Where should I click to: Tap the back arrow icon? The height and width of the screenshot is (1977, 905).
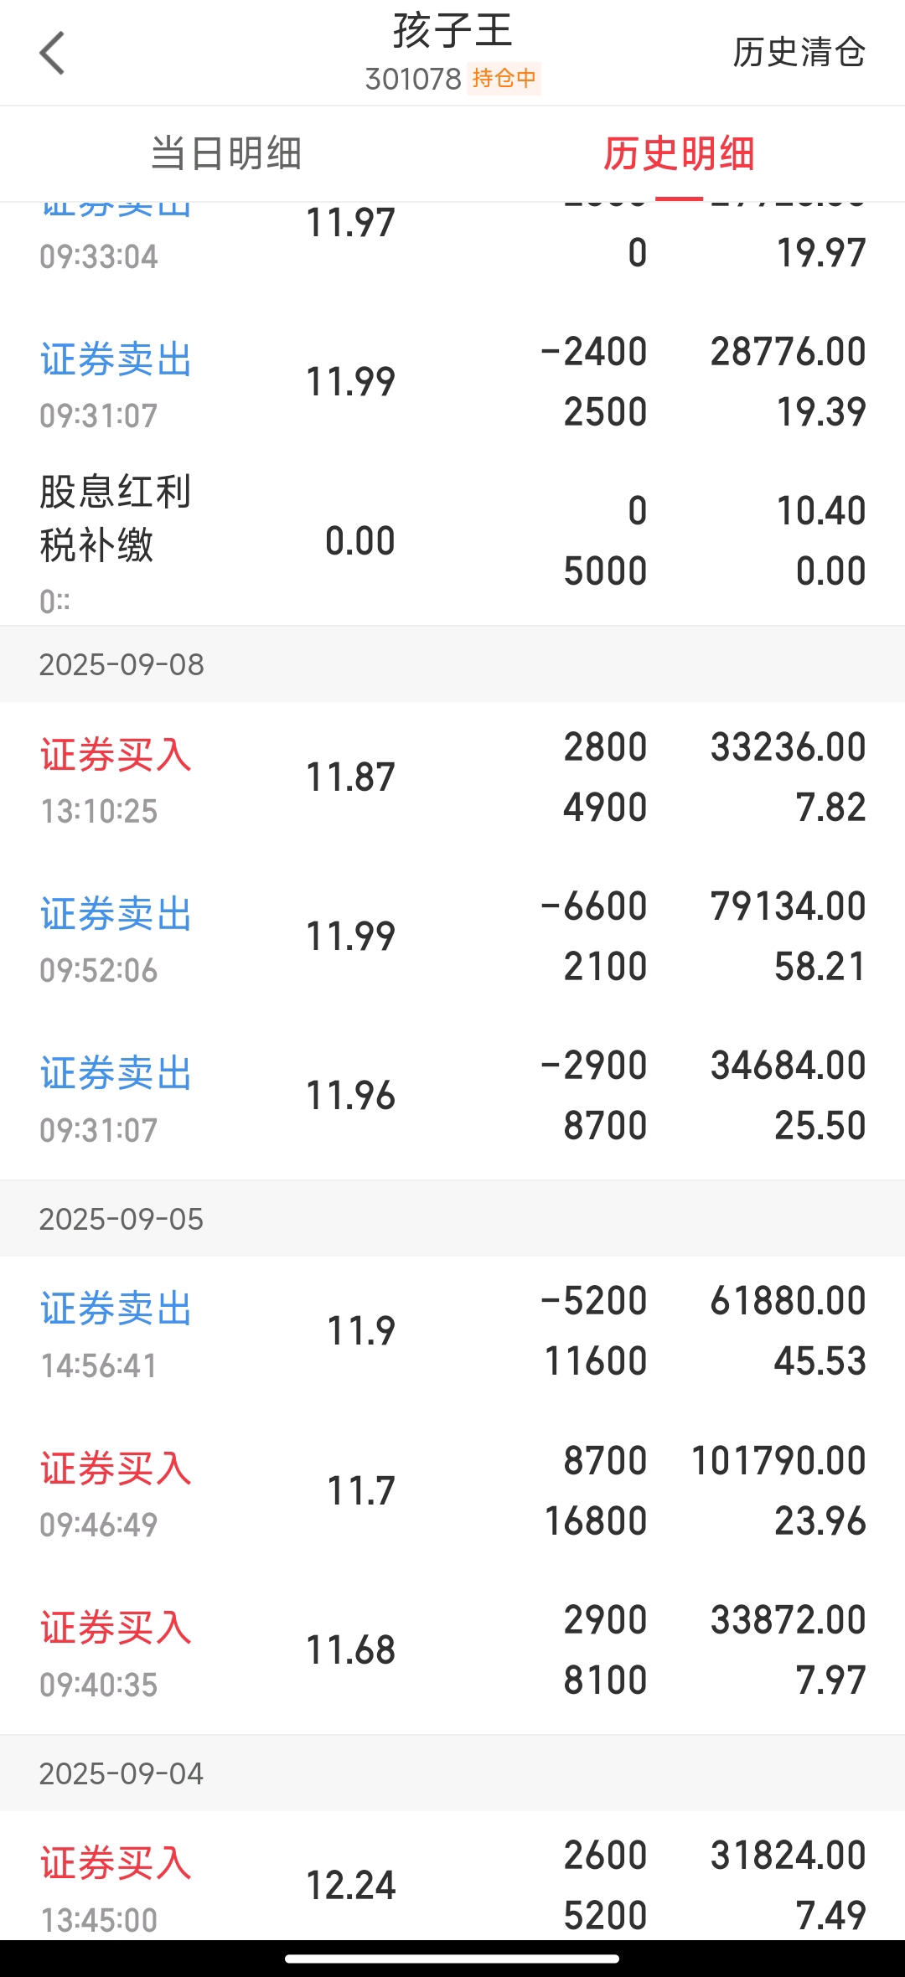52,54
